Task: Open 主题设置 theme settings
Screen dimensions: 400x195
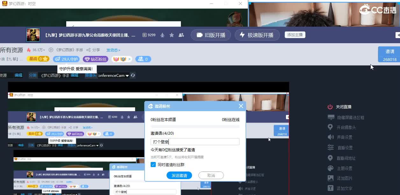Action: pos(340,168)
